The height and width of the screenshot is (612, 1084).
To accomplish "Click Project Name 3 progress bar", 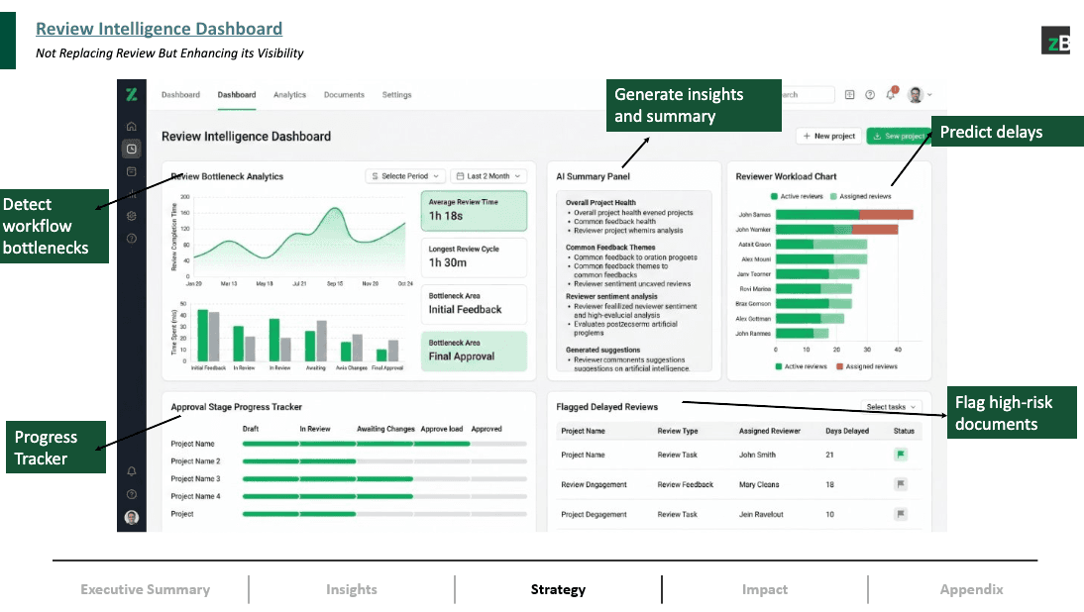I will (x=384, y=478).
